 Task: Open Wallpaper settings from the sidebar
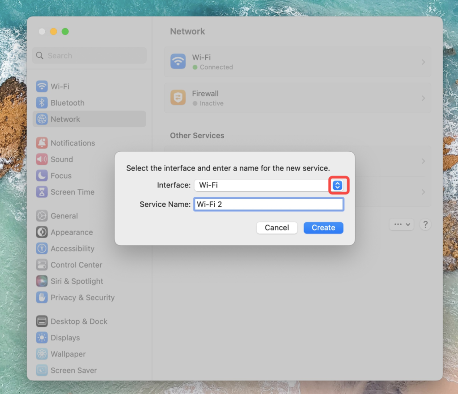(x=41, y=354)
